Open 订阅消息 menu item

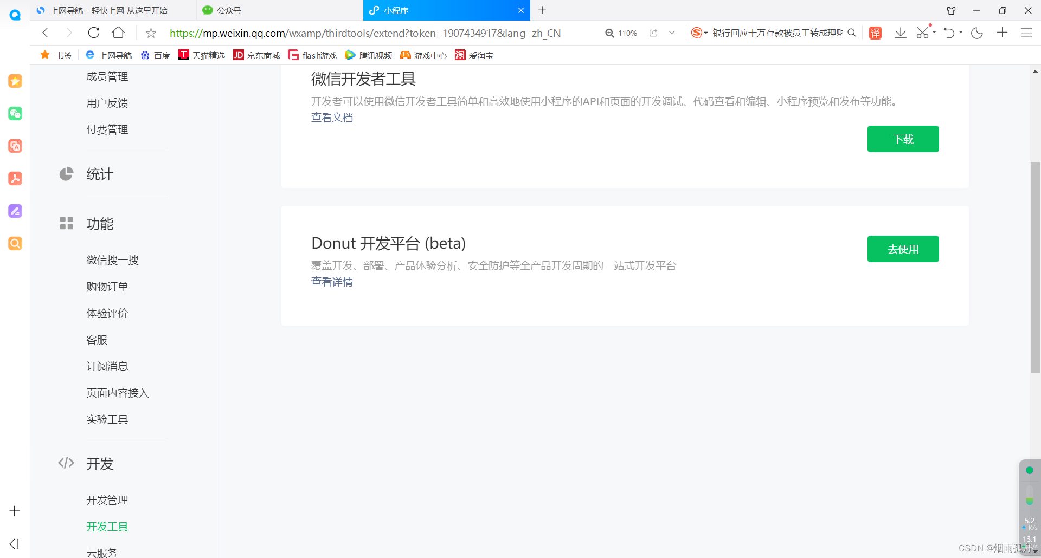107,366
